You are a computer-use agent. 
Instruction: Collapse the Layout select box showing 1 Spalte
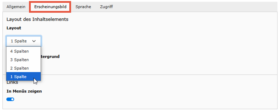click(x=24, y=41)
